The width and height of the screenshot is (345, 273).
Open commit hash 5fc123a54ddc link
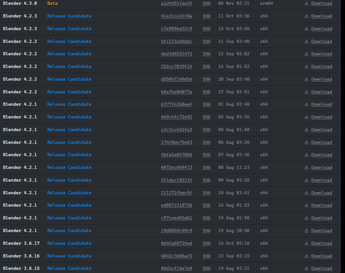176,41
